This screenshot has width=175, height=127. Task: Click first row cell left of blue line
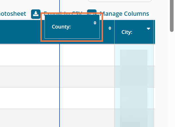[30, 55]
